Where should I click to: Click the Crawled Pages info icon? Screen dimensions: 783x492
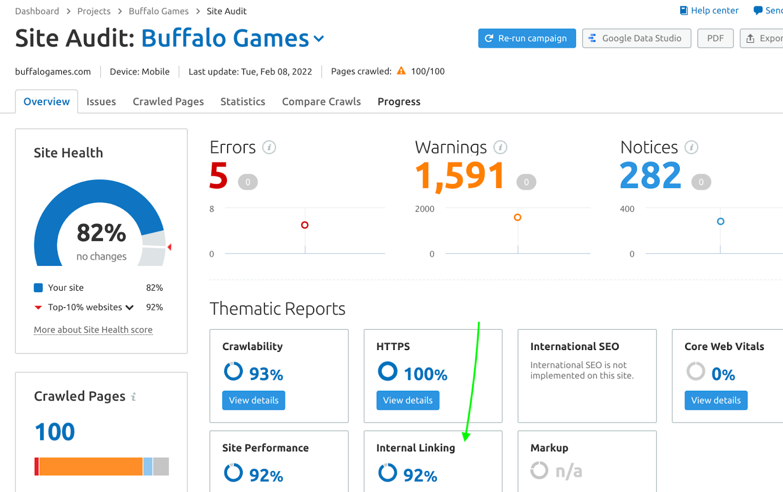coord(134,397)
